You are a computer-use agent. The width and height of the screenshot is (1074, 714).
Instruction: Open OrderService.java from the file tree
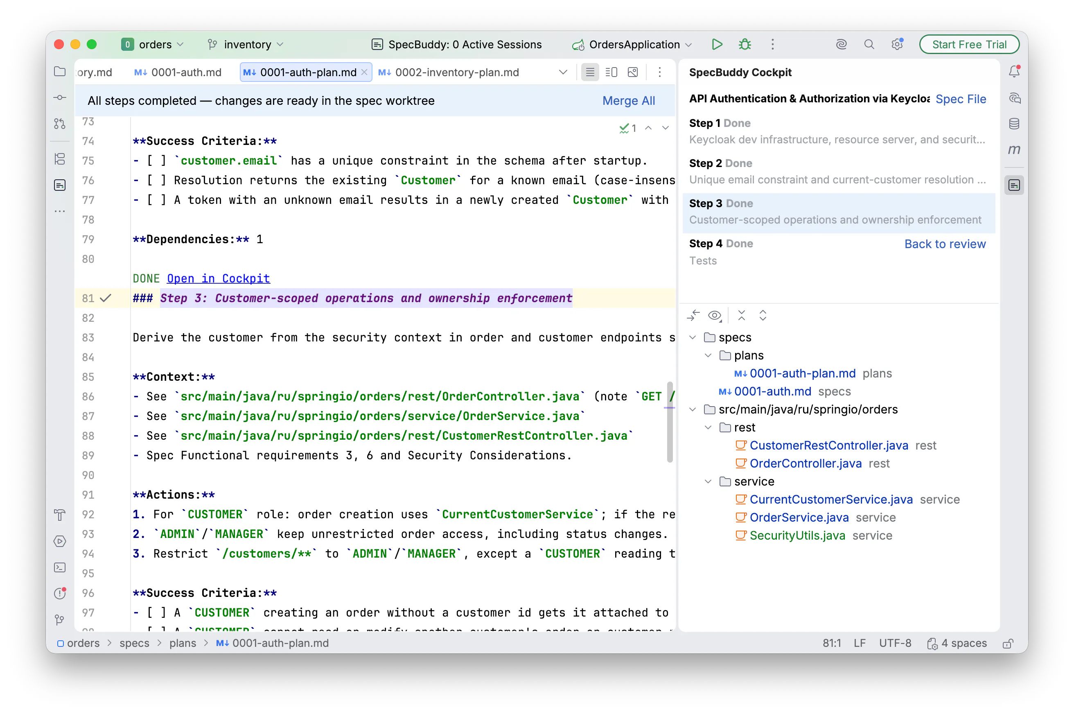[799, 517]
